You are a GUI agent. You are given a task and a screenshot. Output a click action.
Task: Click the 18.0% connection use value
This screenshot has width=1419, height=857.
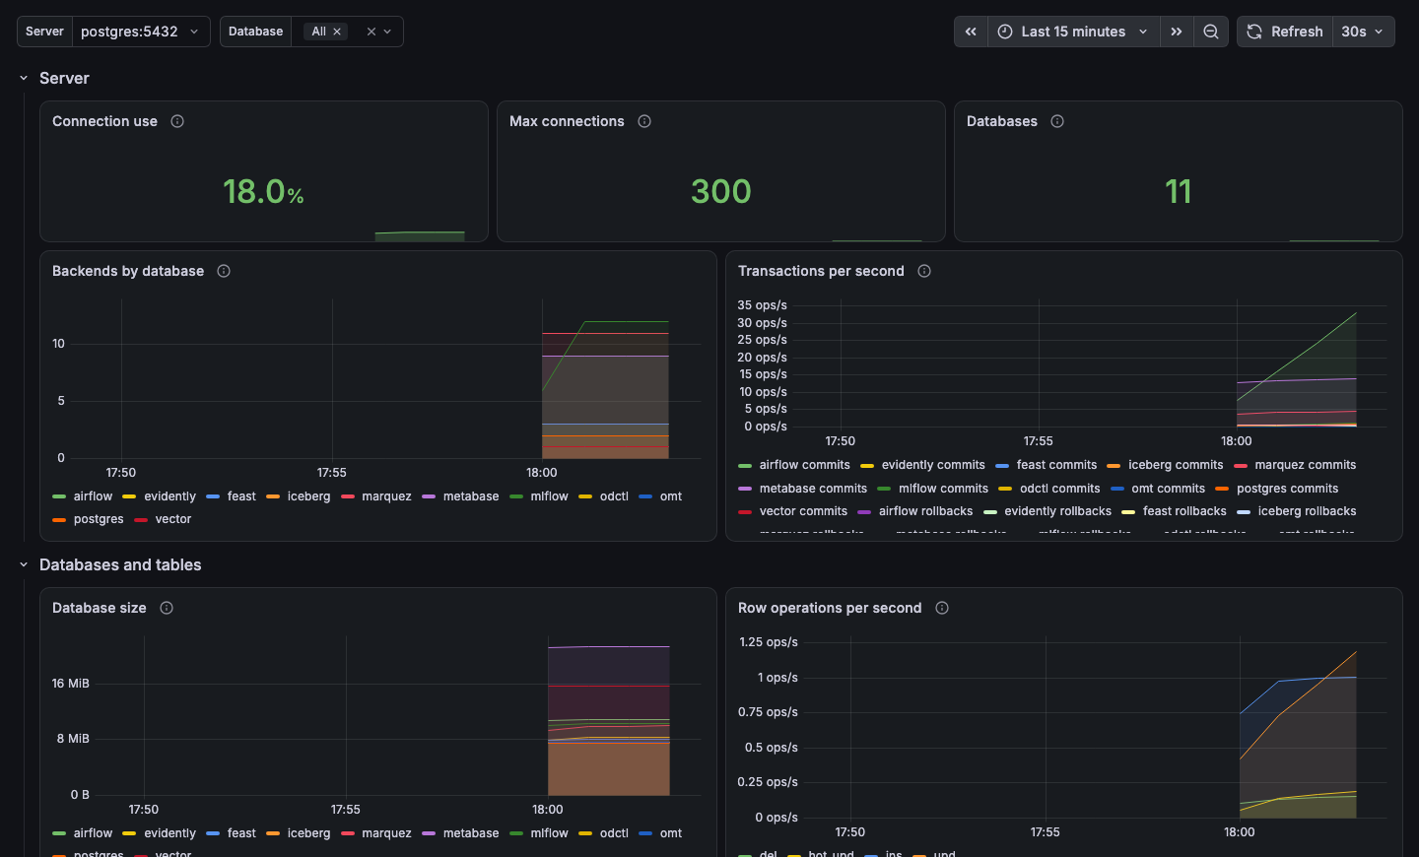click(263, 191)
